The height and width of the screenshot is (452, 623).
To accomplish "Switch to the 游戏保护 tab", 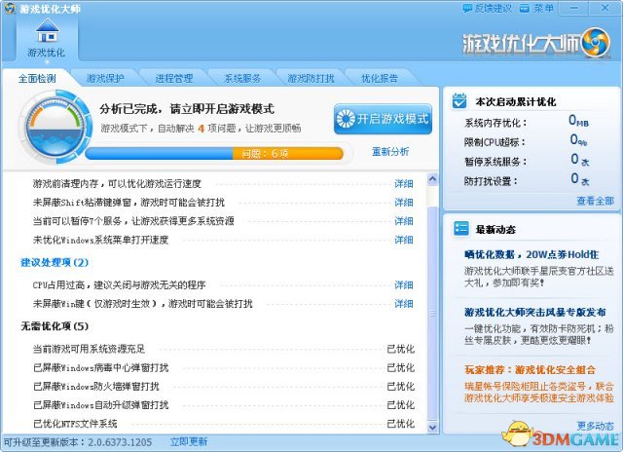I will coord(105,78).
